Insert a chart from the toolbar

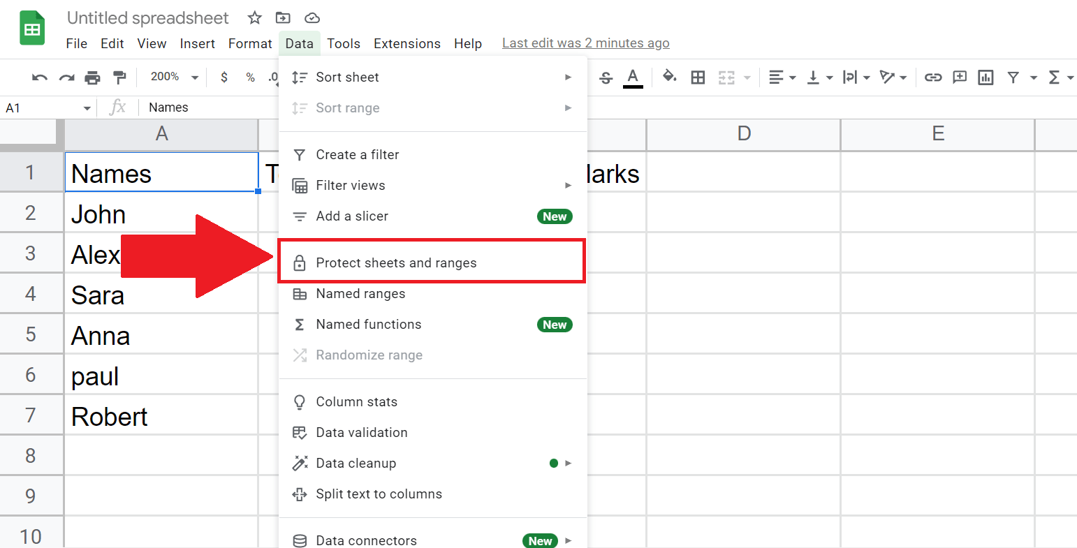[x=986, y=77]
